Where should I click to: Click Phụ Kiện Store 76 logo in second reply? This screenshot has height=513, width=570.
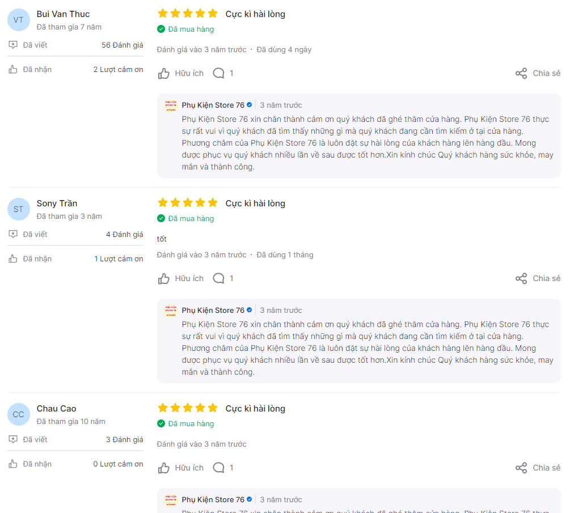point(171,311)
